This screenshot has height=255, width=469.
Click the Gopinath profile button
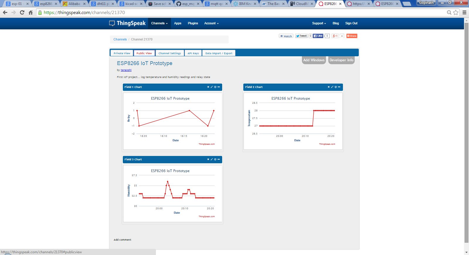426,3
